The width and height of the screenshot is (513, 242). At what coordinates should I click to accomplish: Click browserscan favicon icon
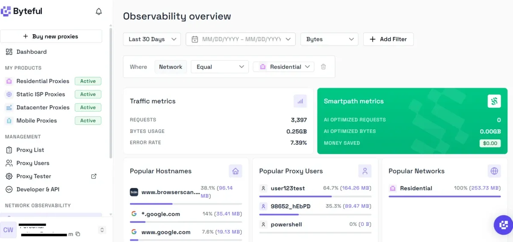[x=134, y=192]
